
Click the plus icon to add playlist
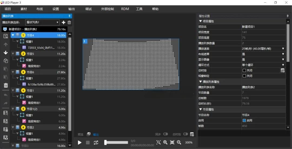64,22
